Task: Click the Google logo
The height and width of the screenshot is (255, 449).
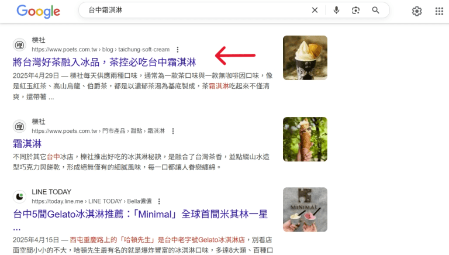Action: click(39, 12)
